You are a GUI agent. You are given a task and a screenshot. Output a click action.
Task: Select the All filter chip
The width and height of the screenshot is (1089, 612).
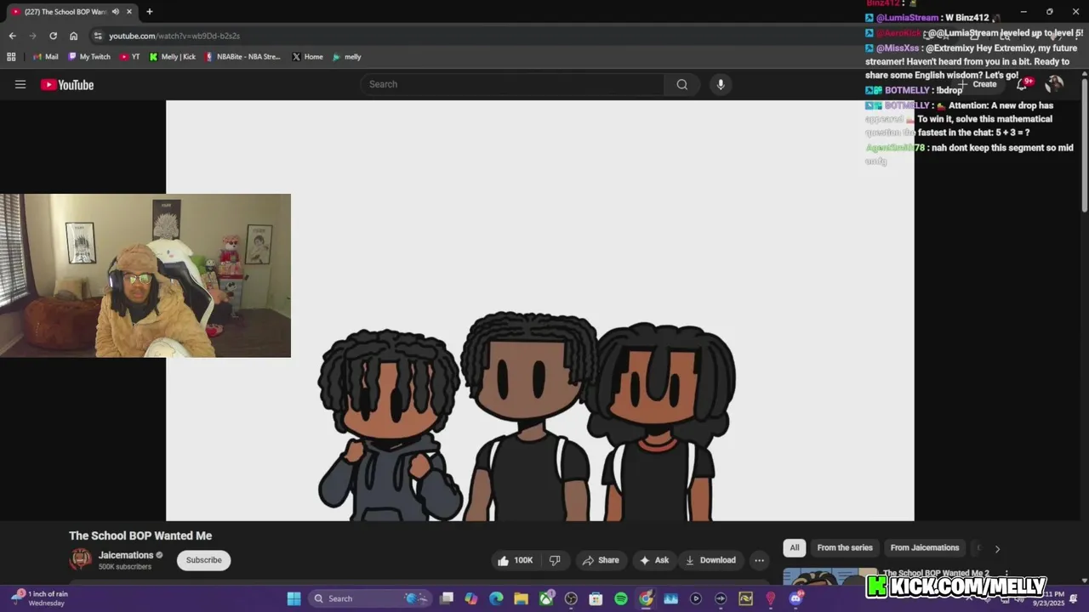pos(795,548)
